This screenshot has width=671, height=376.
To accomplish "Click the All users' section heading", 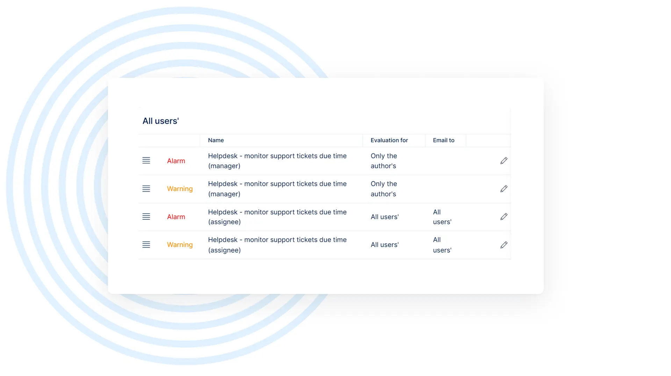I will 160,121.
